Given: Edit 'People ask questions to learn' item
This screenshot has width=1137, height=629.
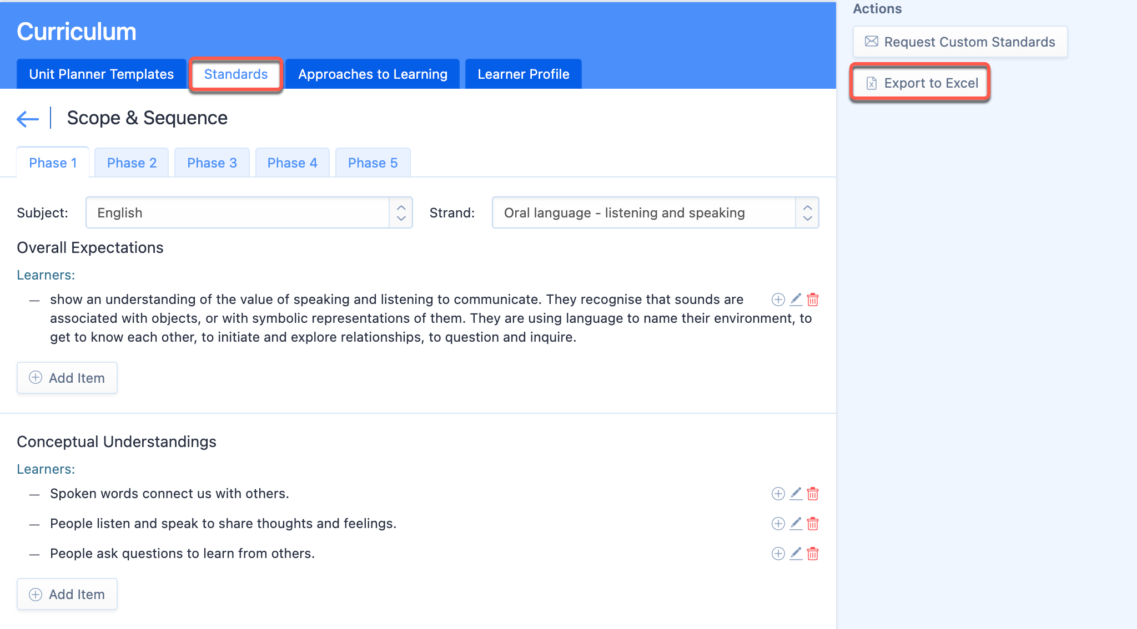Looking at the screenshot, I should (x=796, y=554).
